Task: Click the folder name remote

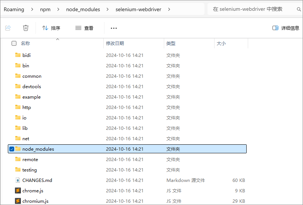Action: [30, 160]
